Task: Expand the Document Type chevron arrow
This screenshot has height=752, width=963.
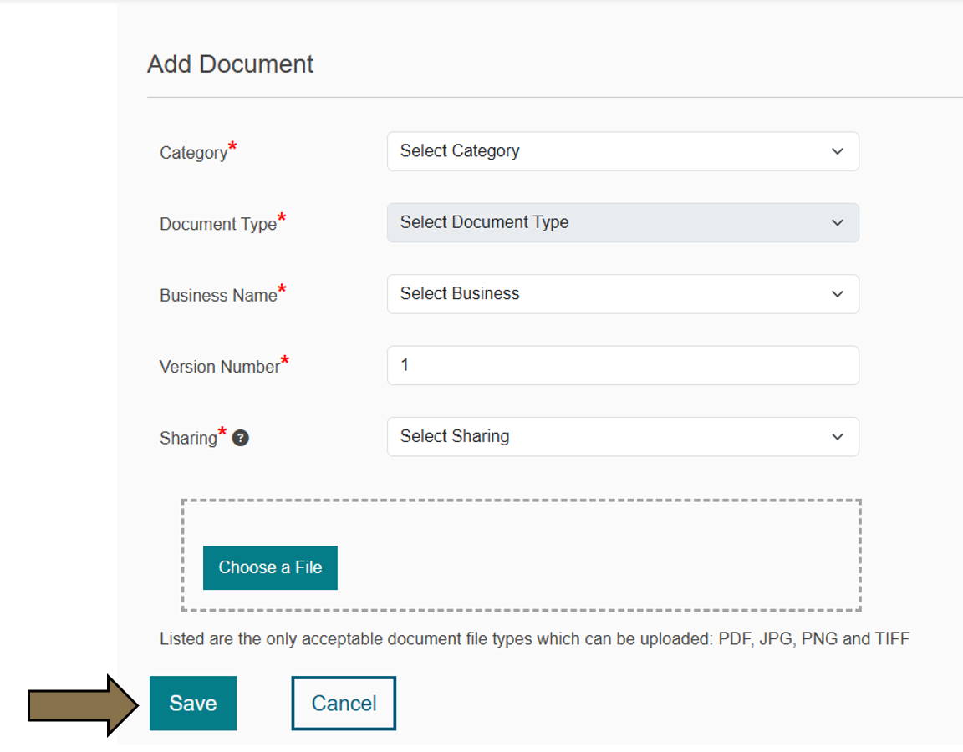Action: tap(838, 222)
